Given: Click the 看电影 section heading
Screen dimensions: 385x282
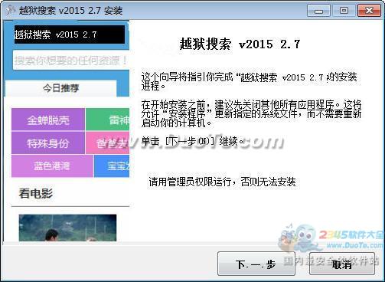Looking at the screenshot, I should pos(36,193).
